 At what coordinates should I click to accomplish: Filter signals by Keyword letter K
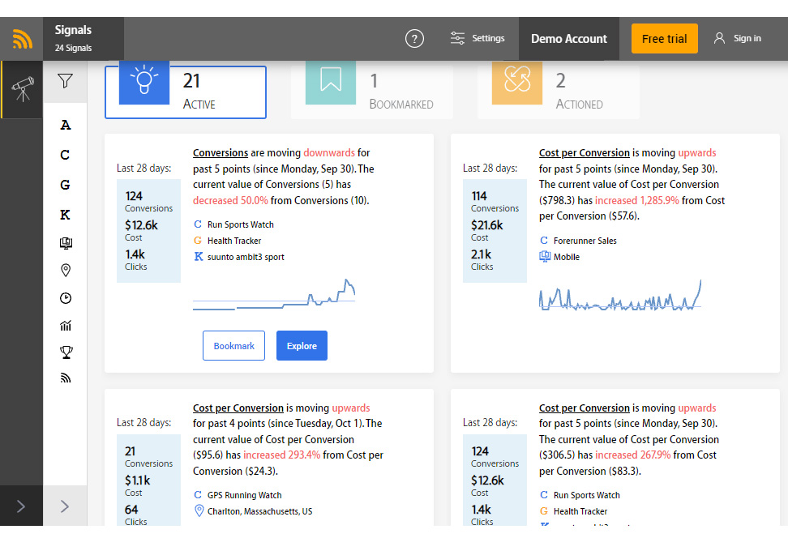[66, 215]
